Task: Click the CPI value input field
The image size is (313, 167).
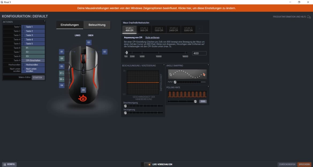Action: pos(199,53)
